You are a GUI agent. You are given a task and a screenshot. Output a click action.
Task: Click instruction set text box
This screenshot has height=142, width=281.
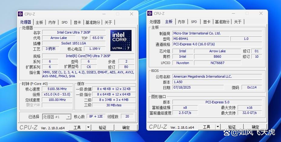coord(88,74)
